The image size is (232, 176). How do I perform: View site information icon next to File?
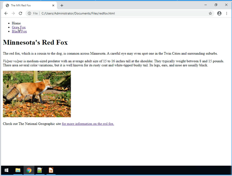(x=29, y=14)
